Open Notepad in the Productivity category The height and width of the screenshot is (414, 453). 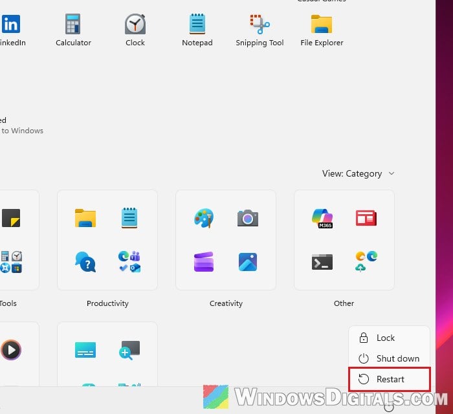(x=129, y=218)
